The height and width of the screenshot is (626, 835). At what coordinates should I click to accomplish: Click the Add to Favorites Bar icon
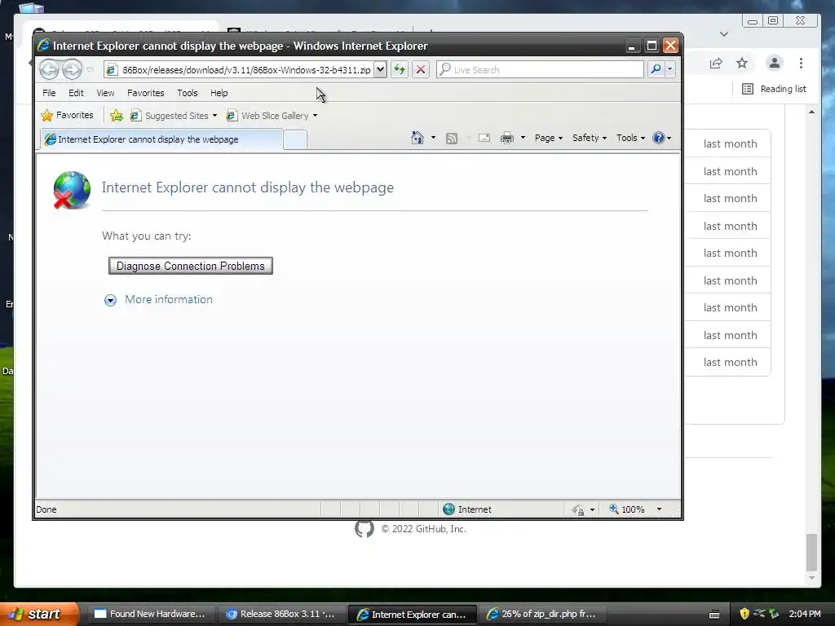[116, 115]
